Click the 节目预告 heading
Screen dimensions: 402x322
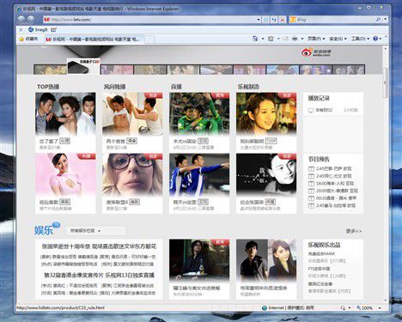pyautogui.click(x=319, y=159)
